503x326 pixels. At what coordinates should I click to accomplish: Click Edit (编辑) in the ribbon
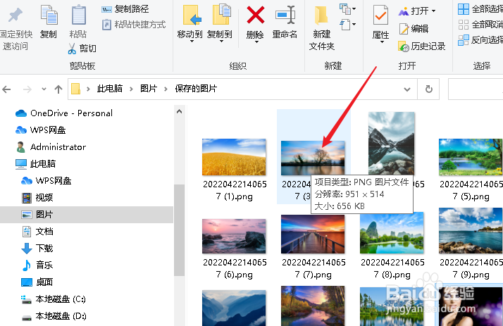click(414, 29)
